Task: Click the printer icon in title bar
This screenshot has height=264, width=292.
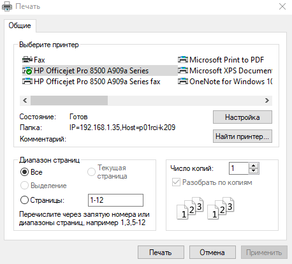Action: pyautogui.click(x=7, y=6)
